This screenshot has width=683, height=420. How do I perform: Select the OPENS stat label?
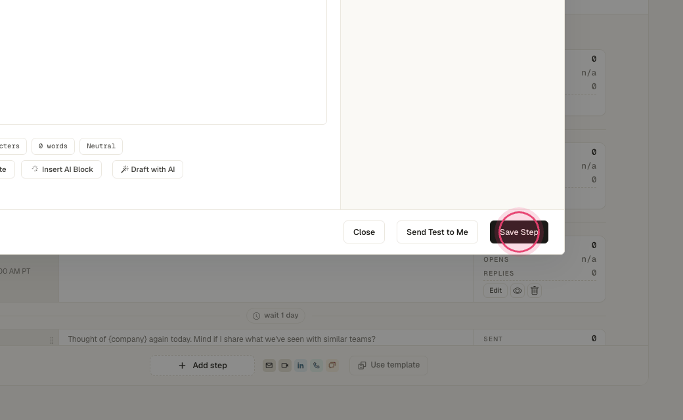[496, 259]
